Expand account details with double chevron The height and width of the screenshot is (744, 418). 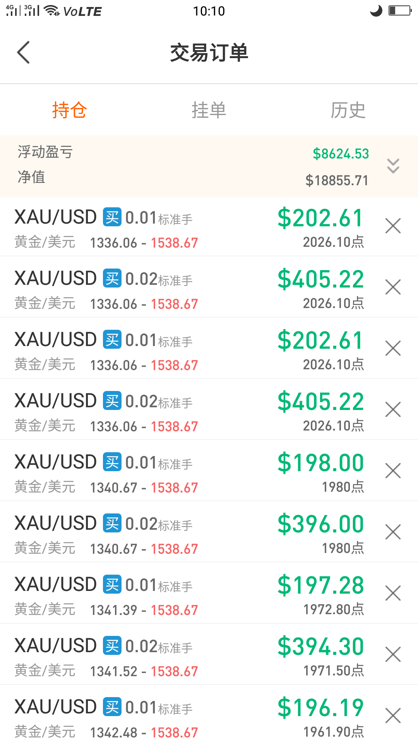tap(393, 166)
